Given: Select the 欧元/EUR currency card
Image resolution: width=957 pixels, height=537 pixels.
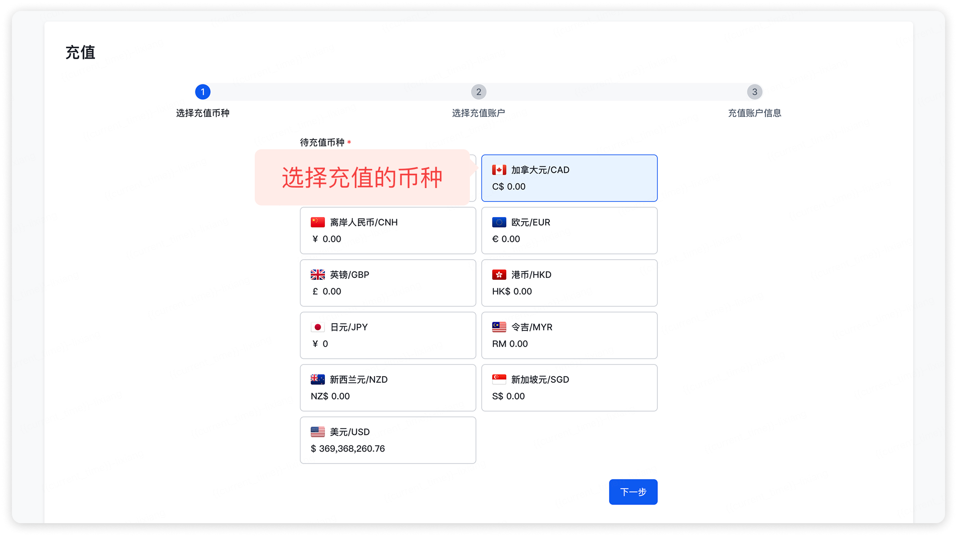Looking at the screenshot, I should pos(569,231).
